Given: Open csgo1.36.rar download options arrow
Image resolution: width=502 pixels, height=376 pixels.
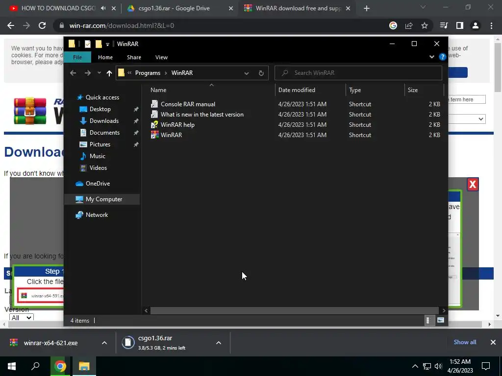Looking at the screenshot, I should [x=219, y=343].
